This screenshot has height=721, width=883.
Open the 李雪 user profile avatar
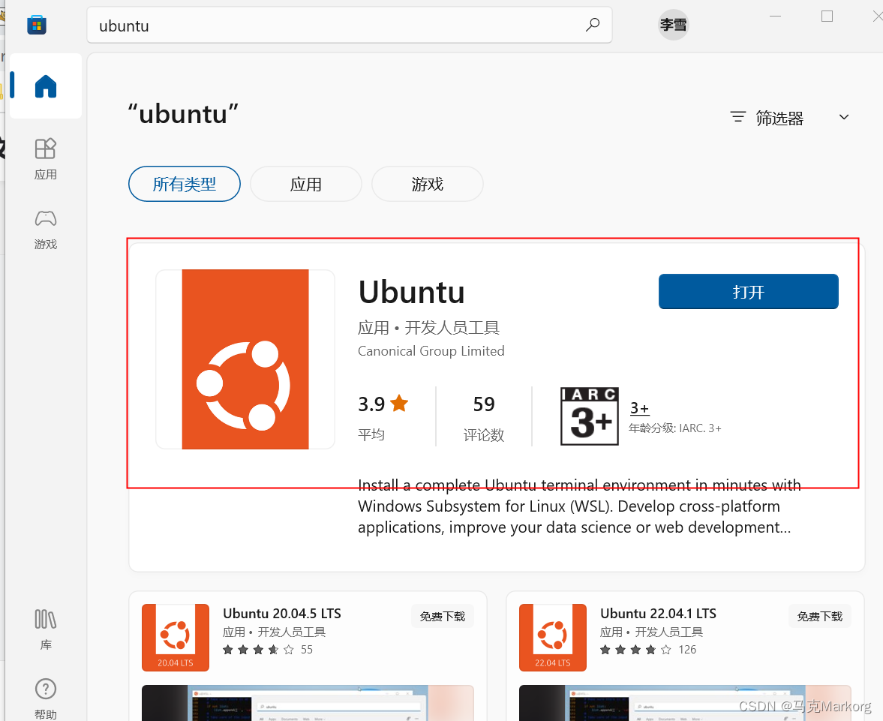click(674, 25)
